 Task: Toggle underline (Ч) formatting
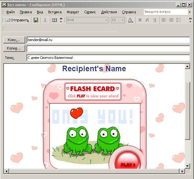155,20
